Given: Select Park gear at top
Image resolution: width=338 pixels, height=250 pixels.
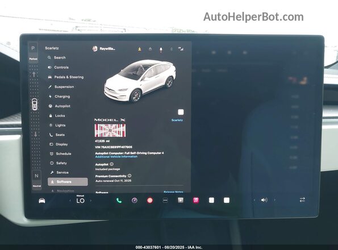Looking at the screenshot, I should tap(33, 48).
